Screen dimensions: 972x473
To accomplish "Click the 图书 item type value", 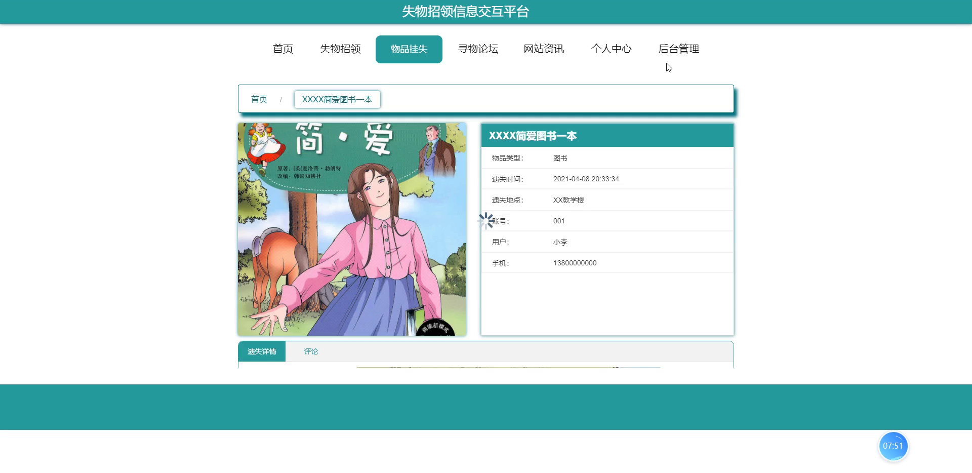I will [560, 158].
